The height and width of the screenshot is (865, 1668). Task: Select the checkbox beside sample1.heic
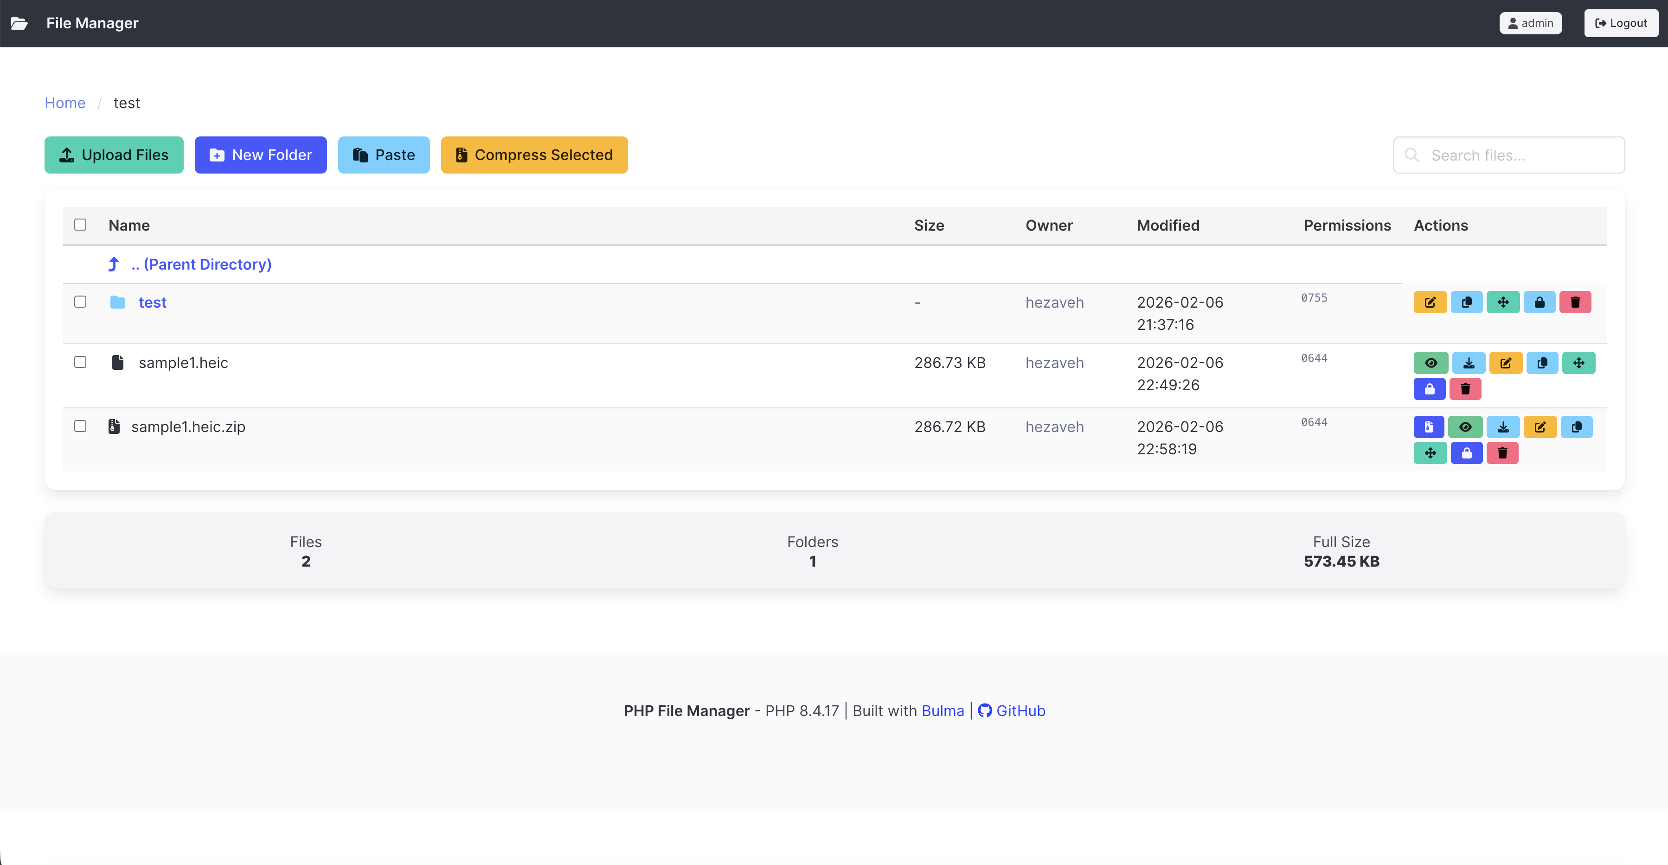(x=80, y=362)
